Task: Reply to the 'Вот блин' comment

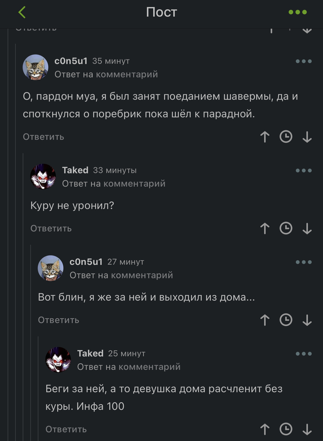Action: [59, 320]
